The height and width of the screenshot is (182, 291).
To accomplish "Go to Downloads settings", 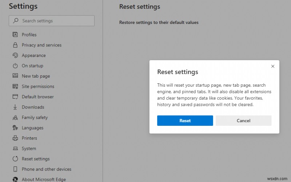I will point(33,107).
